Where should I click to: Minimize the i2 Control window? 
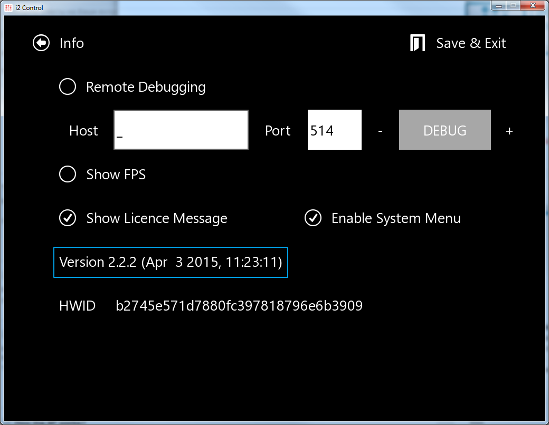coord(499,6)
